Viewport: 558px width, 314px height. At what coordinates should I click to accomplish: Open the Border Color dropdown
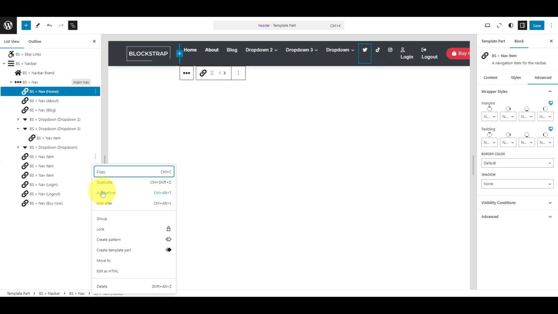(x=517, y=163)
